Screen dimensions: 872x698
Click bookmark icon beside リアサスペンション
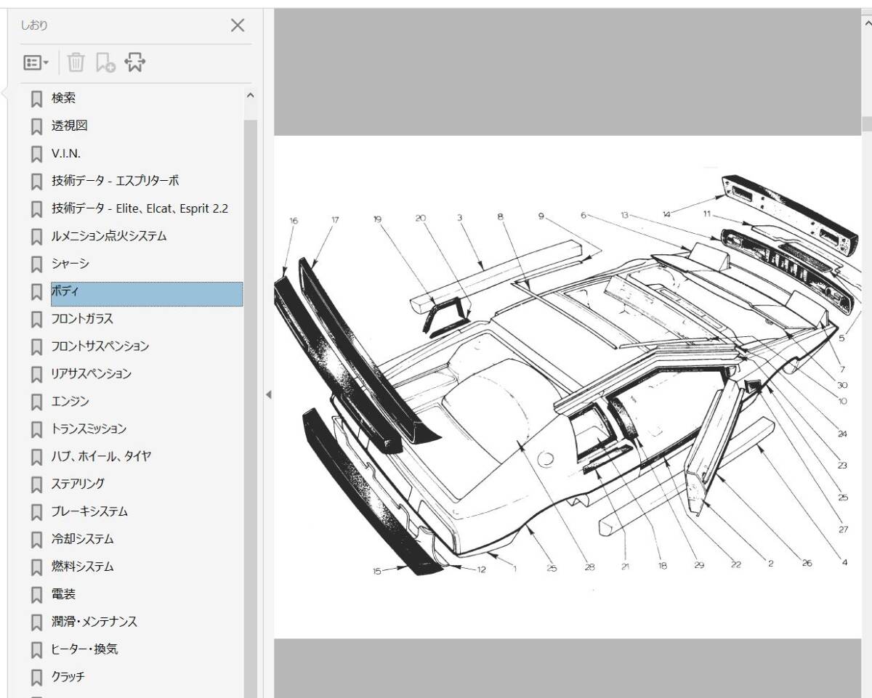coord(36,375)
